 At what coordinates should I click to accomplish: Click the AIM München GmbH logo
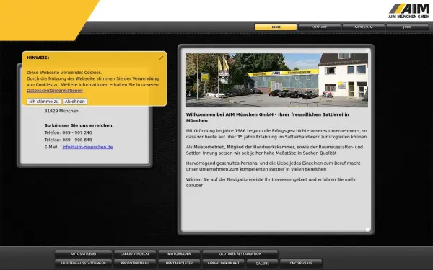(x=409, y=11)
